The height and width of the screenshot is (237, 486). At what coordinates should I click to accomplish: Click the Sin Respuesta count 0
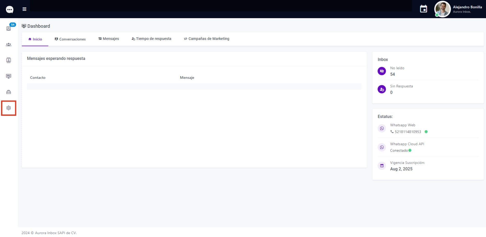(391, 92)
